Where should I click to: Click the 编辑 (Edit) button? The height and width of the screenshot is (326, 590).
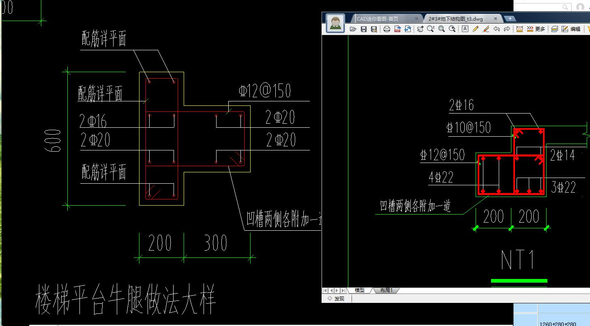pos(571,29)
